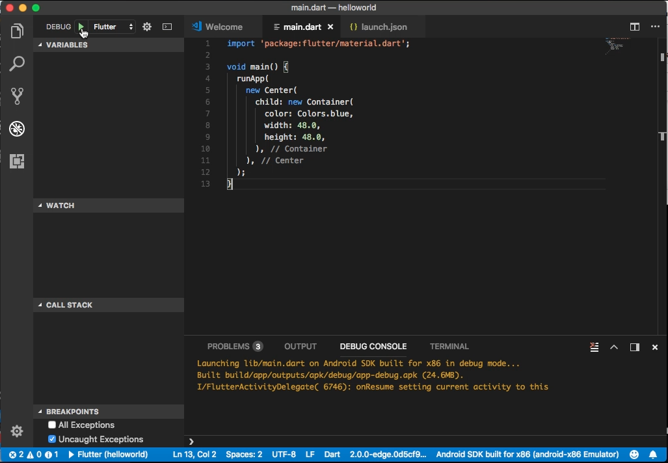Open the Output panel tab
The height and width of the screenshot is (463, 668).
(301, 347)
